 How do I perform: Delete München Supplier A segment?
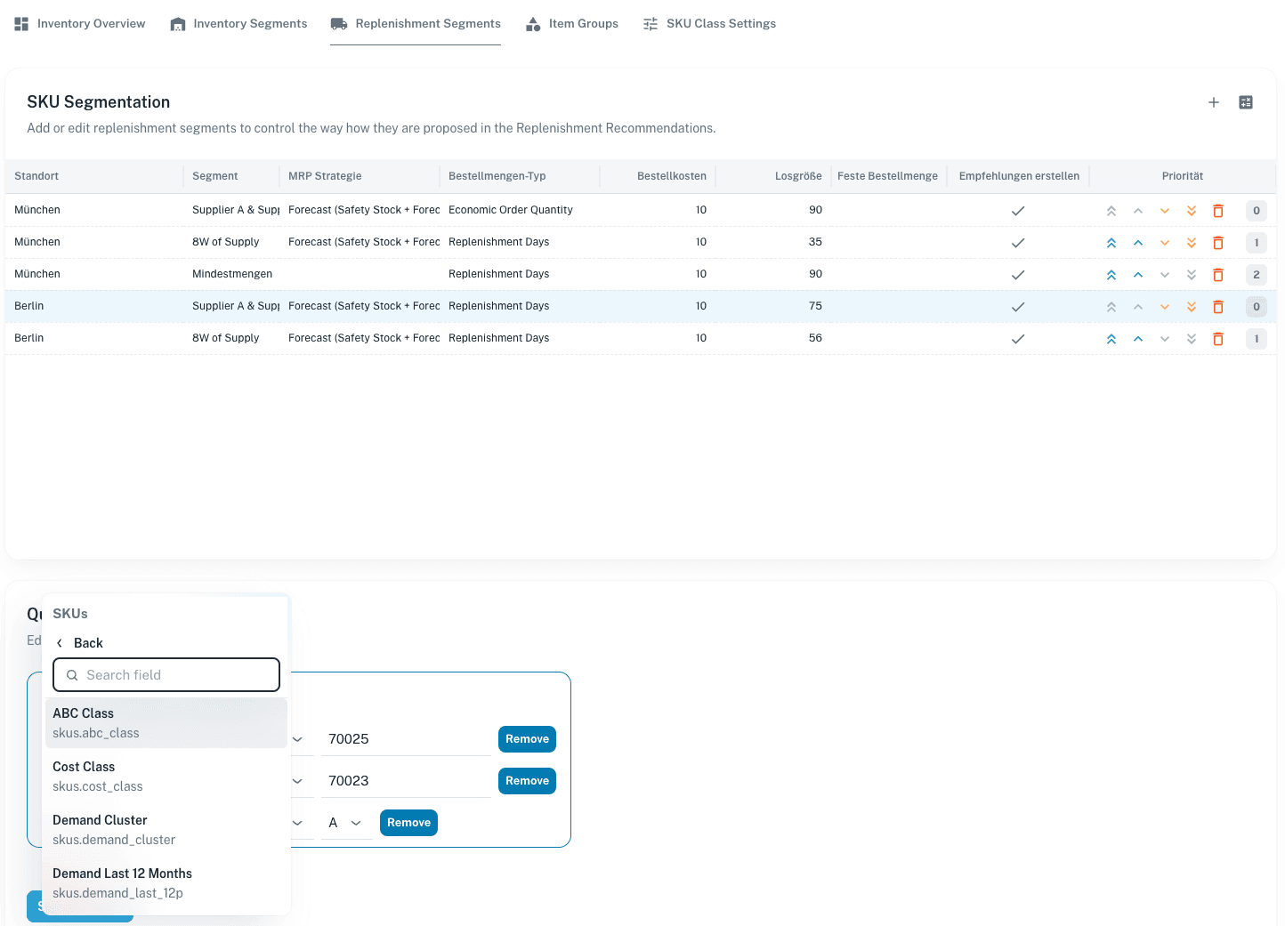[1218, 211]
